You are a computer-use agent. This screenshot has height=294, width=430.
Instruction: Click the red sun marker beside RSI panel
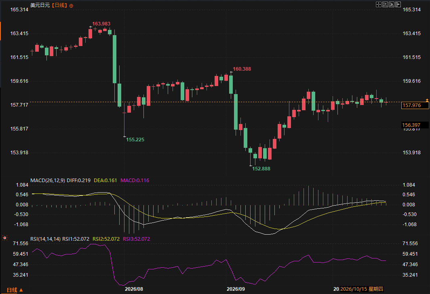(5, 238)
